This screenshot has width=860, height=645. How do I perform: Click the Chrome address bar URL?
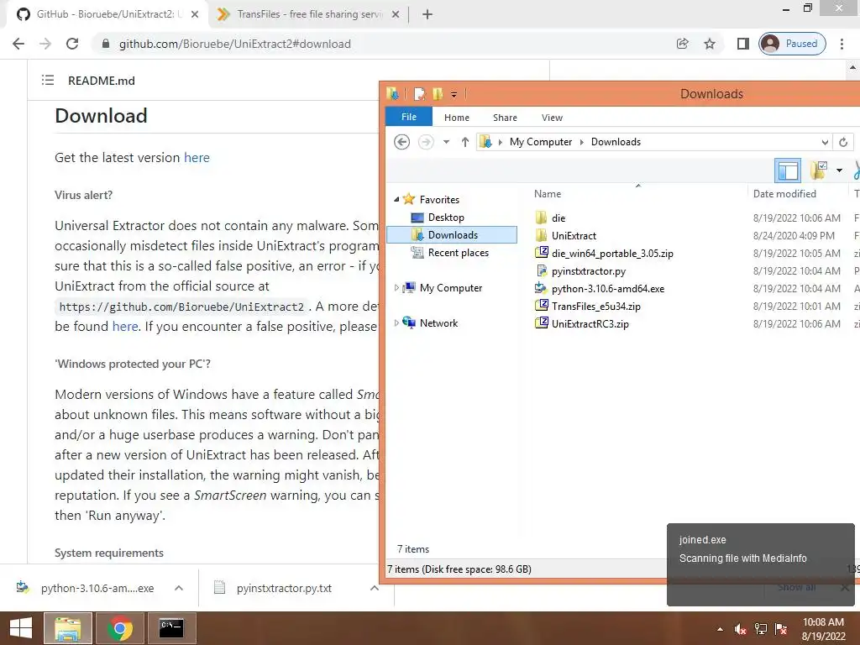coord(235,44)
